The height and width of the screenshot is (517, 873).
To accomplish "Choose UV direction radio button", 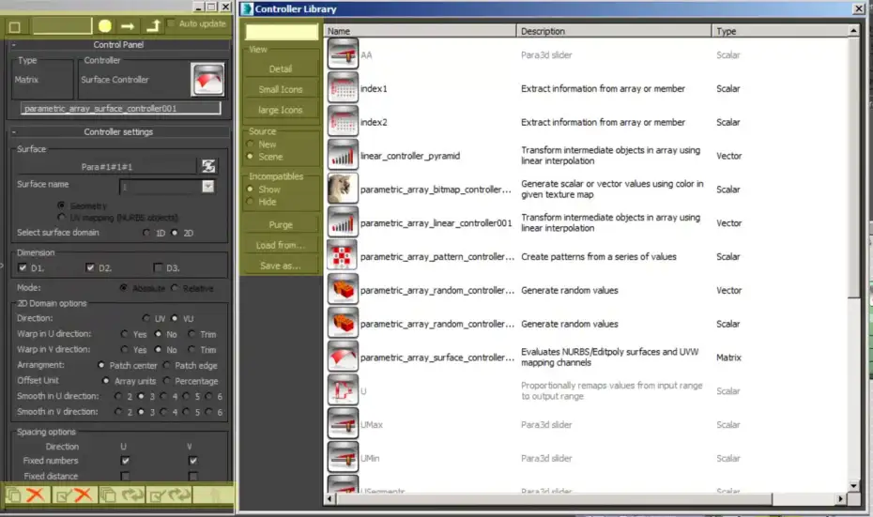I will tap(145, 318).
